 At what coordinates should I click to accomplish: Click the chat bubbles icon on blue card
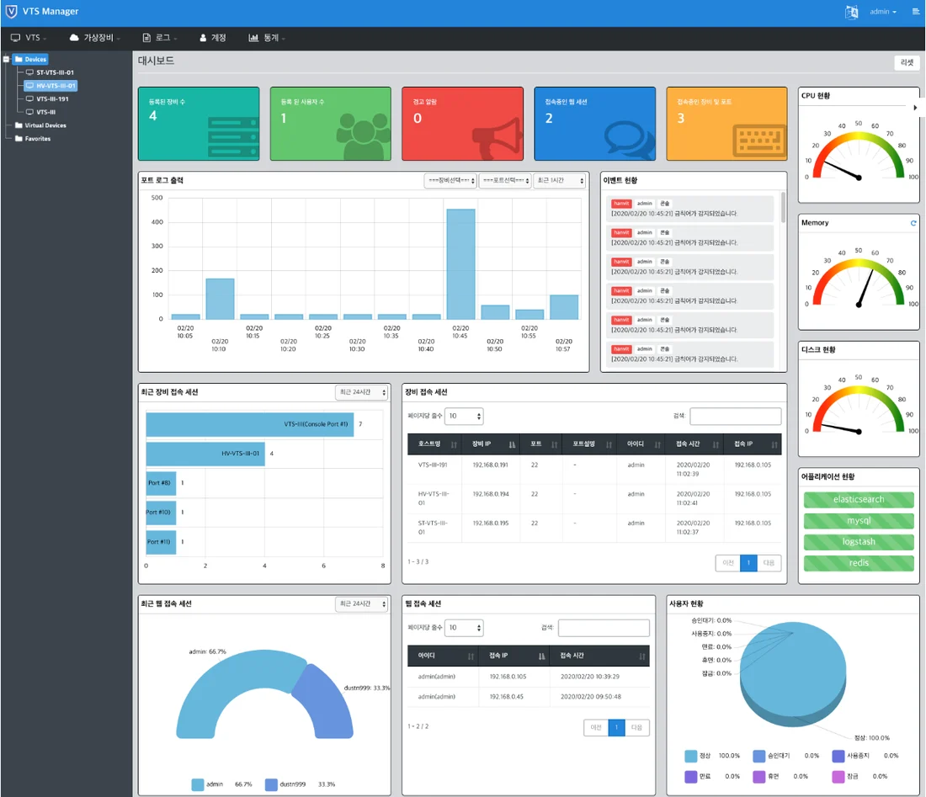pos(630,140)
